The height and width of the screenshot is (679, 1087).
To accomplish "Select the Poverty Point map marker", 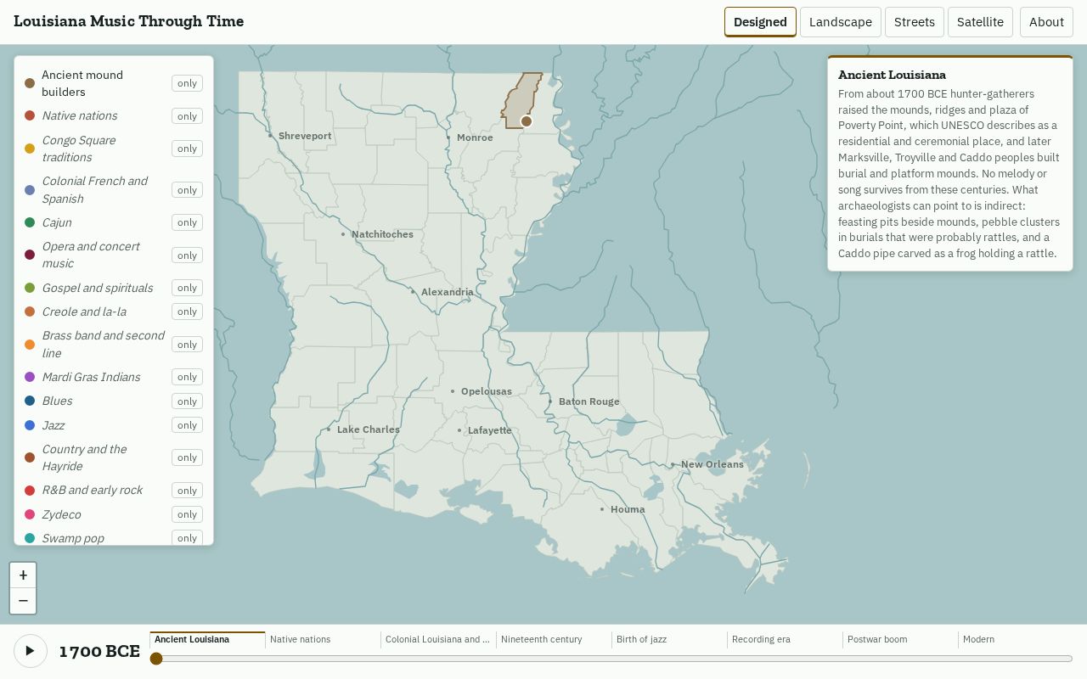I will click(x=527, y=121).
